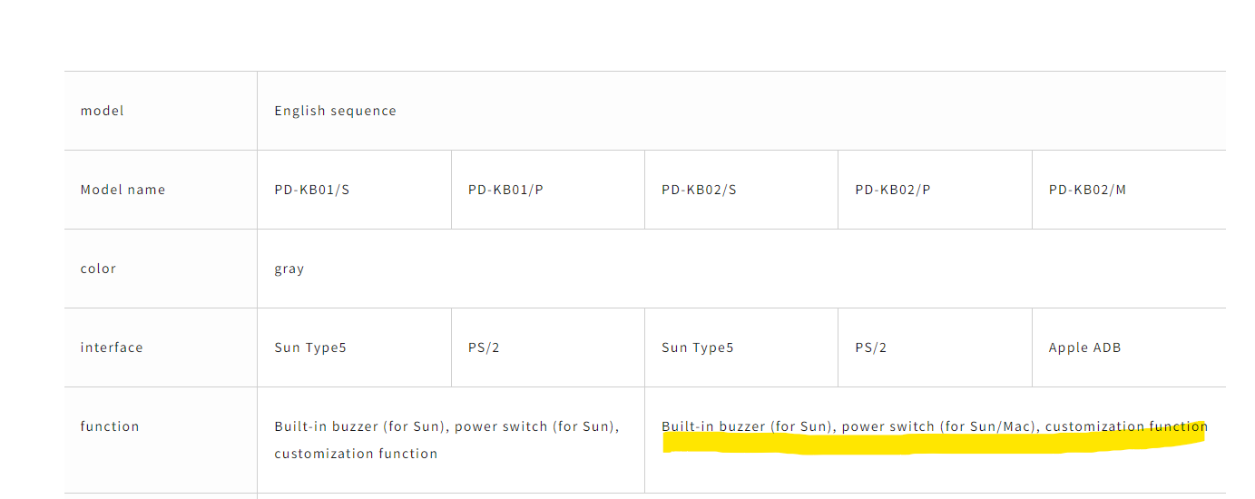Click the yellow-highlighted function description text
Image resolution: width=1255 pixels, height=499 pixels.
coord(935,426)
